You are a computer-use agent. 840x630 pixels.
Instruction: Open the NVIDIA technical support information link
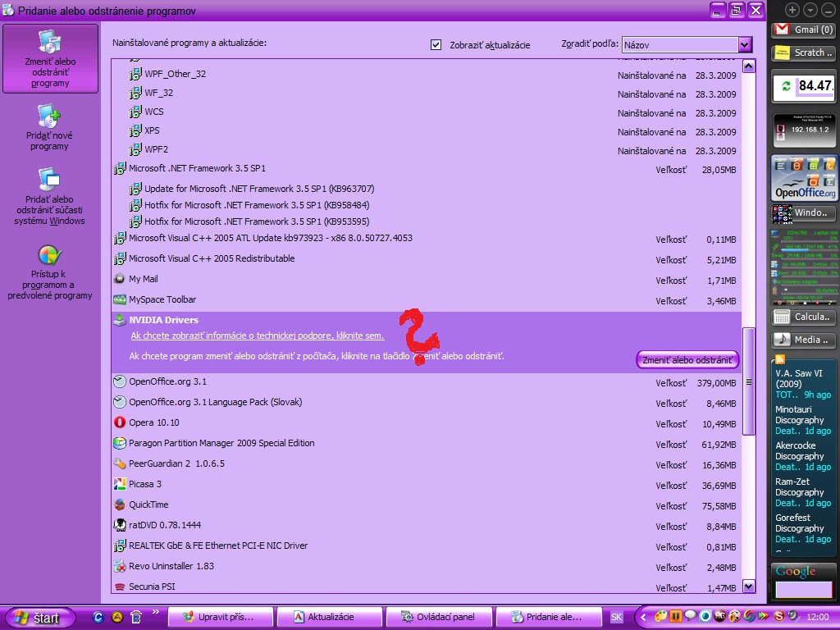257,336
